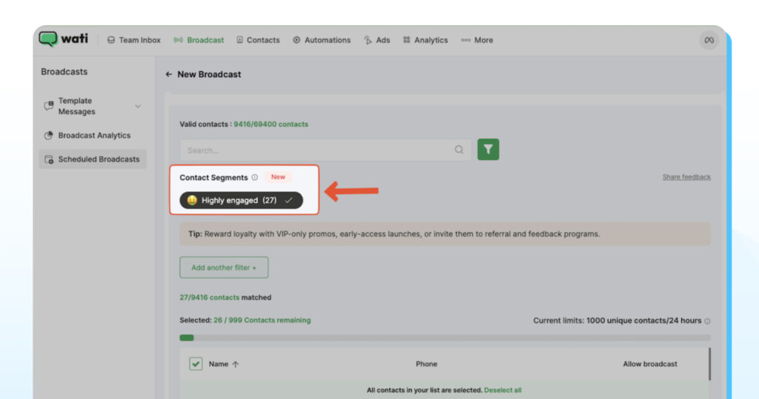Open the Team Inbox tab

pyautogui.click(x=133, y=40)
